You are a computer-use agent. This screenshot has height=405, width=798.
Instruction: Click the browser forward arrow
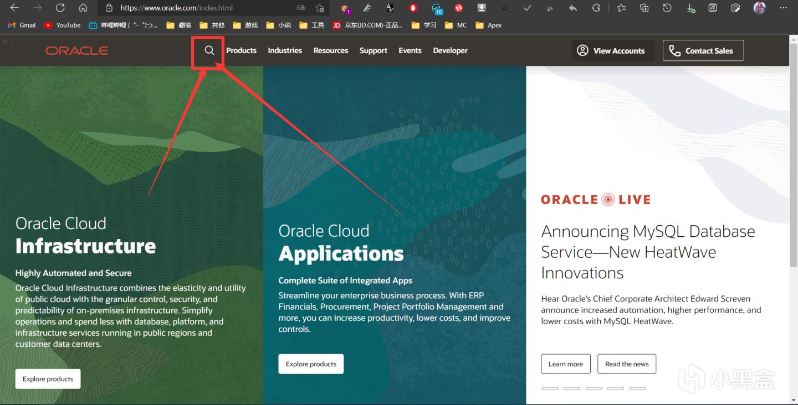37,8
